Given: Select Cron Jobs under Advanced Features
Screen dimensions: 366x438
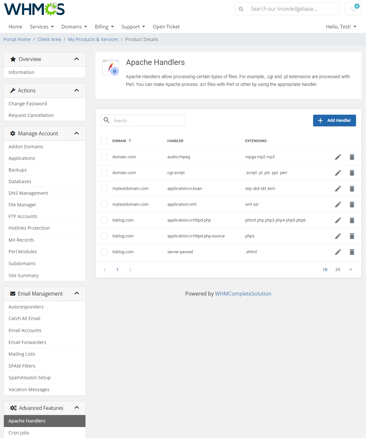Looking at the screenshot, I should point(19,433).
